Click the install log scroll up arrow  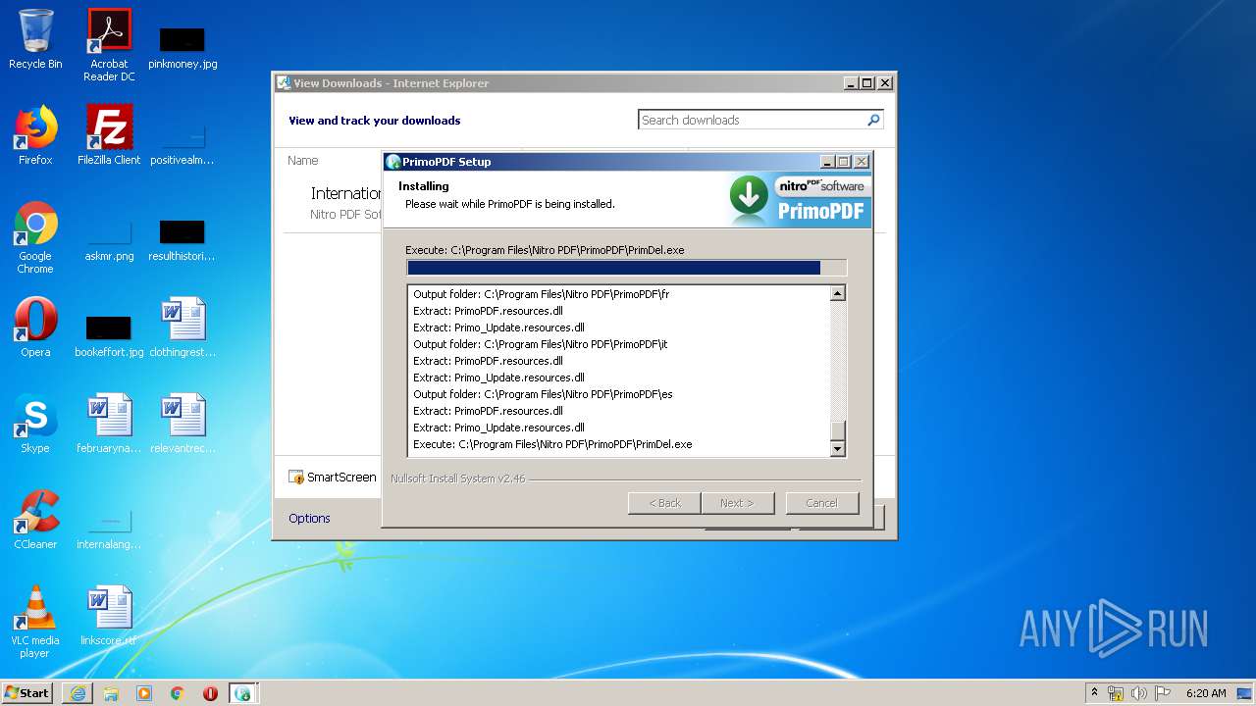(838, 293)
